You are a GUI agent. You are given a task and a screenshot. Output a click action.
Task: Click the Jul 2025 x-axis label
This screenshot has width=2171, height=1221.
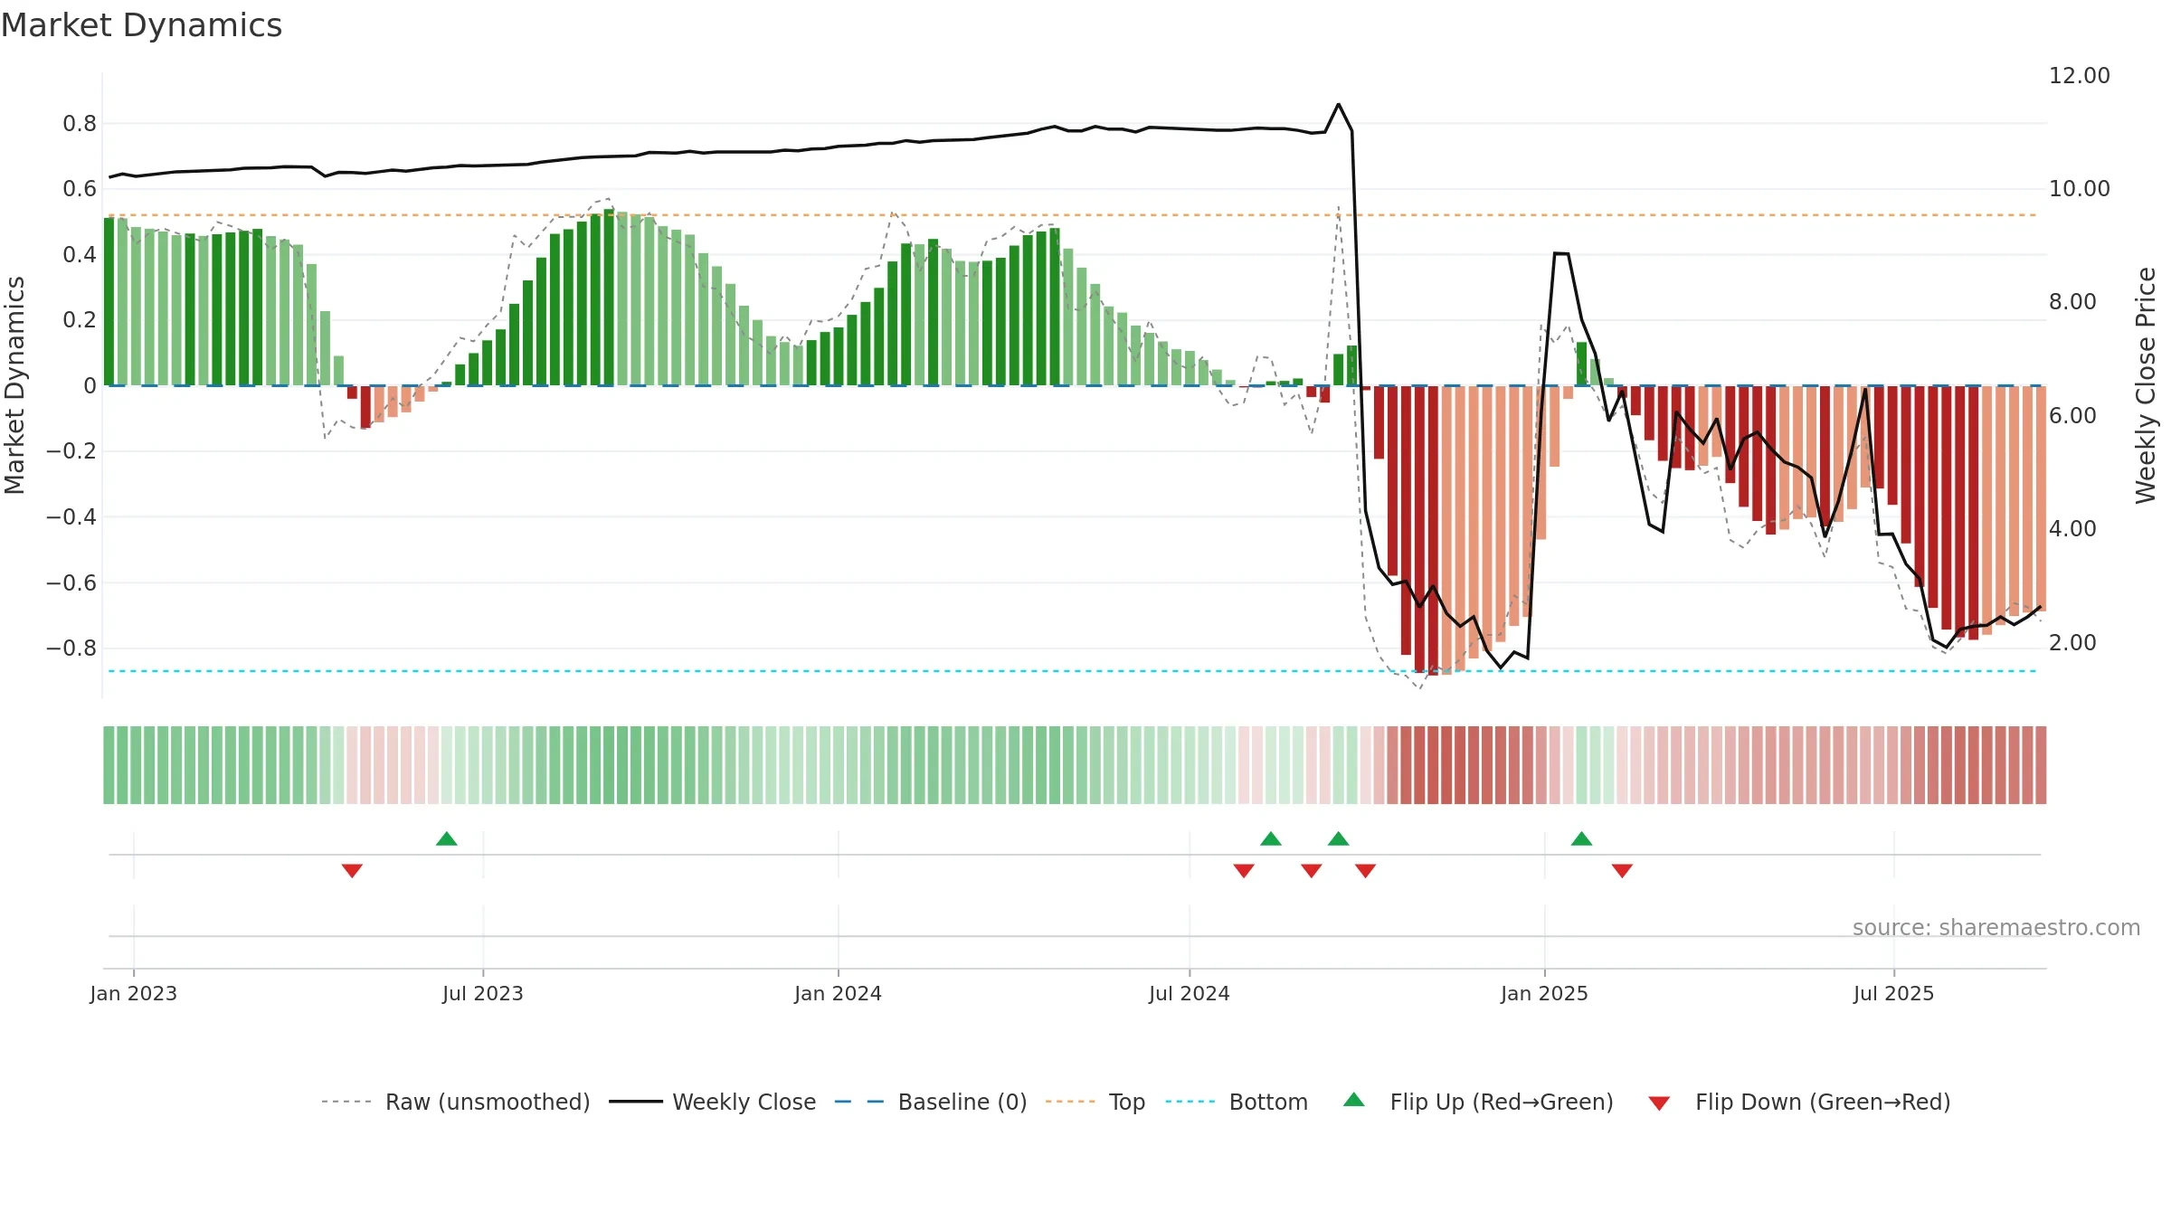[1894, 993]
